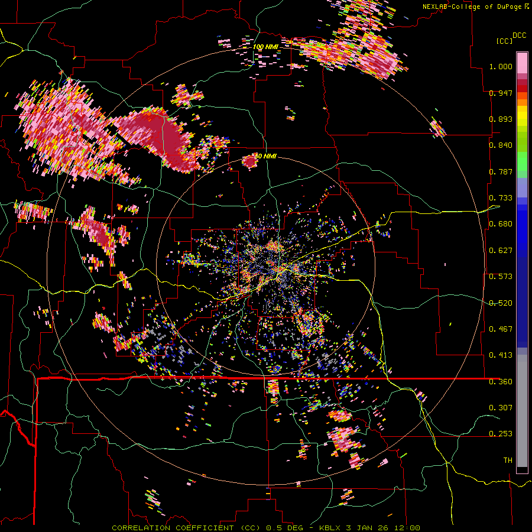Pick the lavender segment of color bar
The height and width of the screenshot is (532, 532).
[522, 187]
